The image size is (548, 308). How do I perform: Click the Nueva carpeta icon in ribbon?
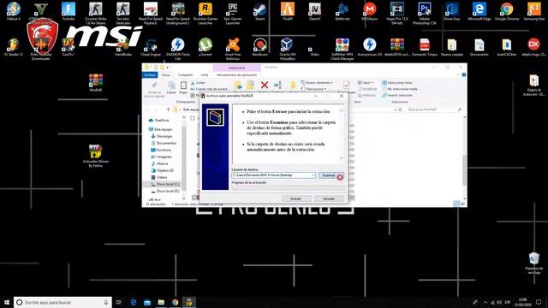point(293,85)
